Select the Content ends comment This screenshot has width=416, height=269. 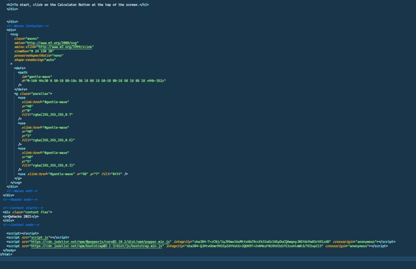coord(21,225)
